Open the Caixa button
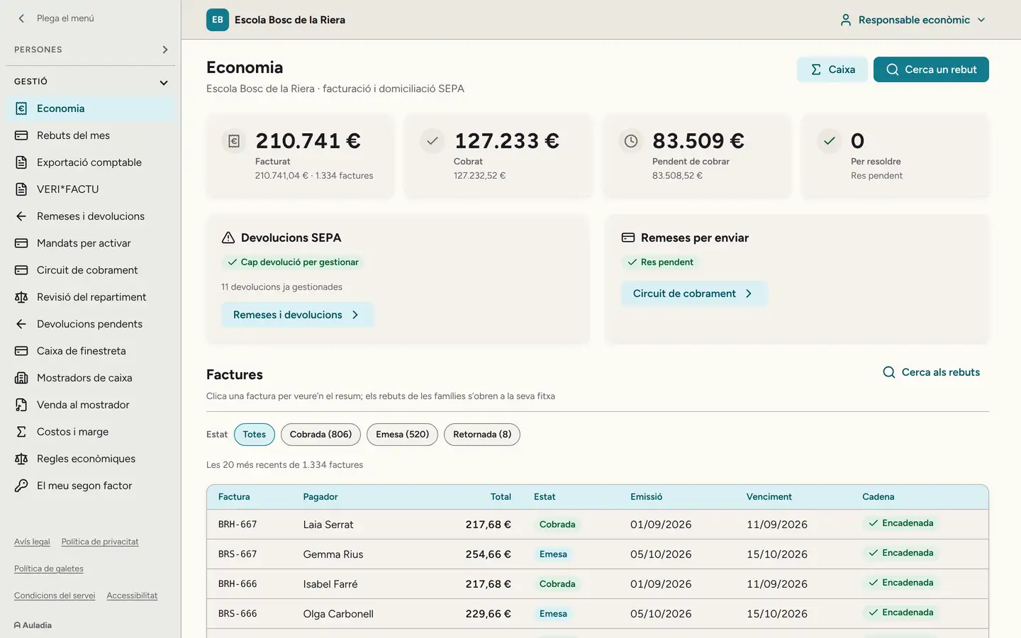Viewport: 1021px width, 638px height. [832, 69]
